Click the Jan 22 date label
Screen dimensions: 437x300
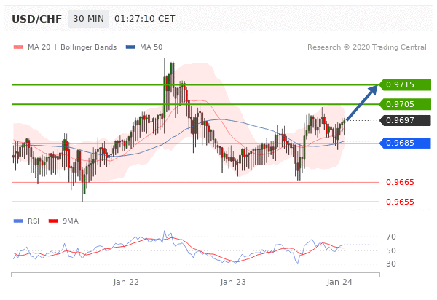click(x=126, y=283)
